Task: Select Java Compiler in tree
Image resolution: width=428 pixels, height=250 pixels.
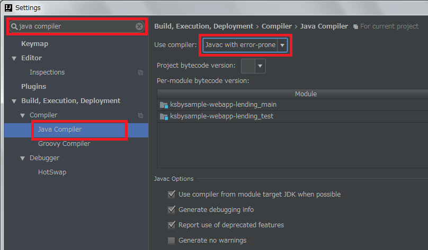Action: (60, 129)
